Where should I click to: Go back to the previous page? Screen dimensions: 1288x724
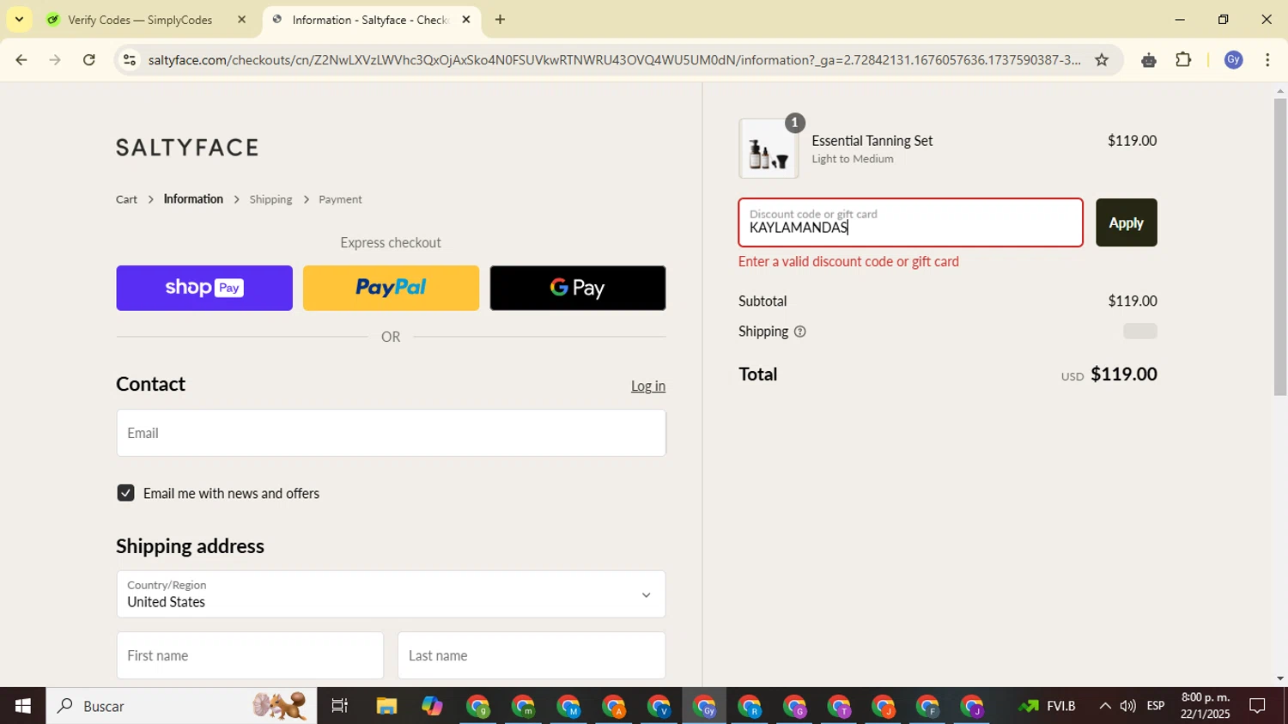pyautogui.click(x=21, y=60)
